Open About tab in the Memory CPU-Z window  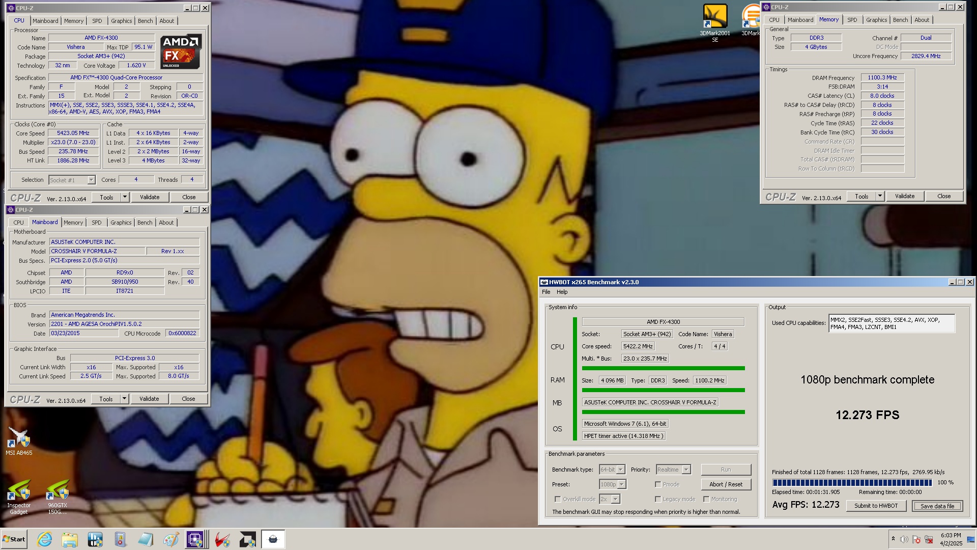tap(922, 20)
